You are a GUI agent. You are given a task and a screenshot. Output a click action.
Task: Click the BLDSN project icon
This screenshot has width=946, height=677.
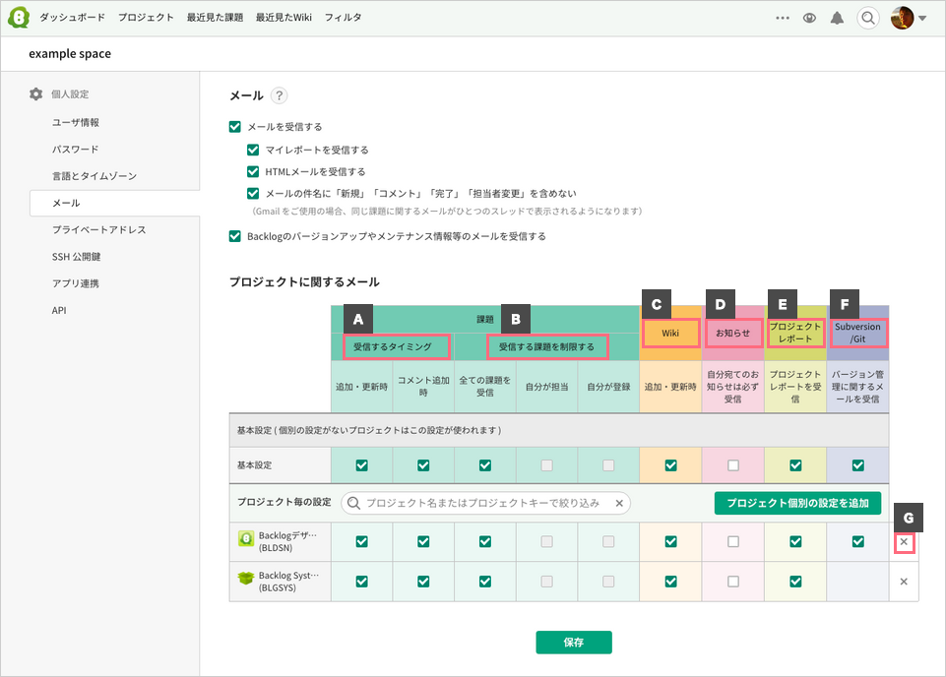(x=246, y=538)
